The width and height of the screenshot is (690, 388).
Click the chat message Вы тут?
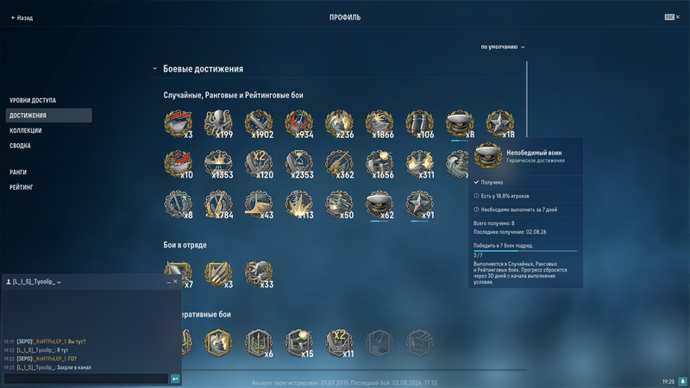[x=77, y=341]
